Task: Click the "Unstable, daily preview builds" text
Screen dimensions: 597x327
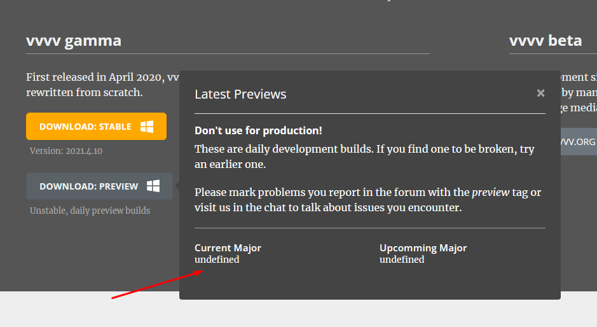Action: (x=90, y=211)
